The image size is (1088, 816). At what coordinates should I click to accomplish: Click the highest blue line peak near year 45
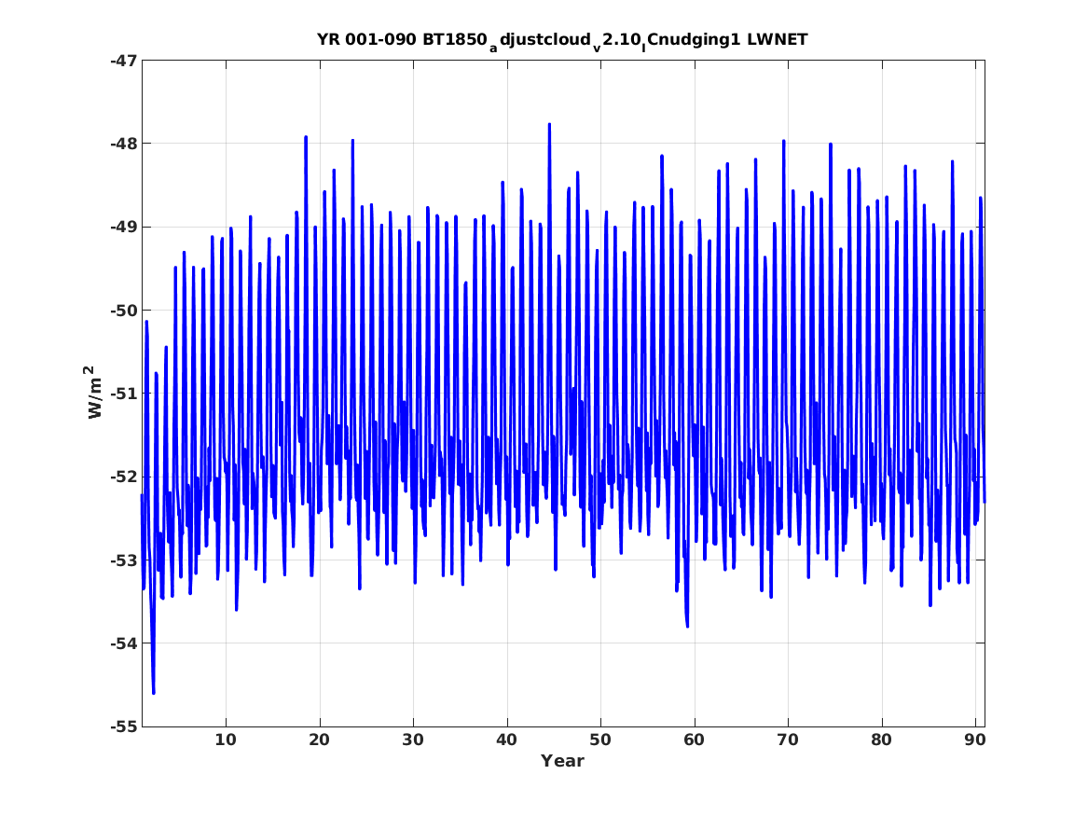549,125
